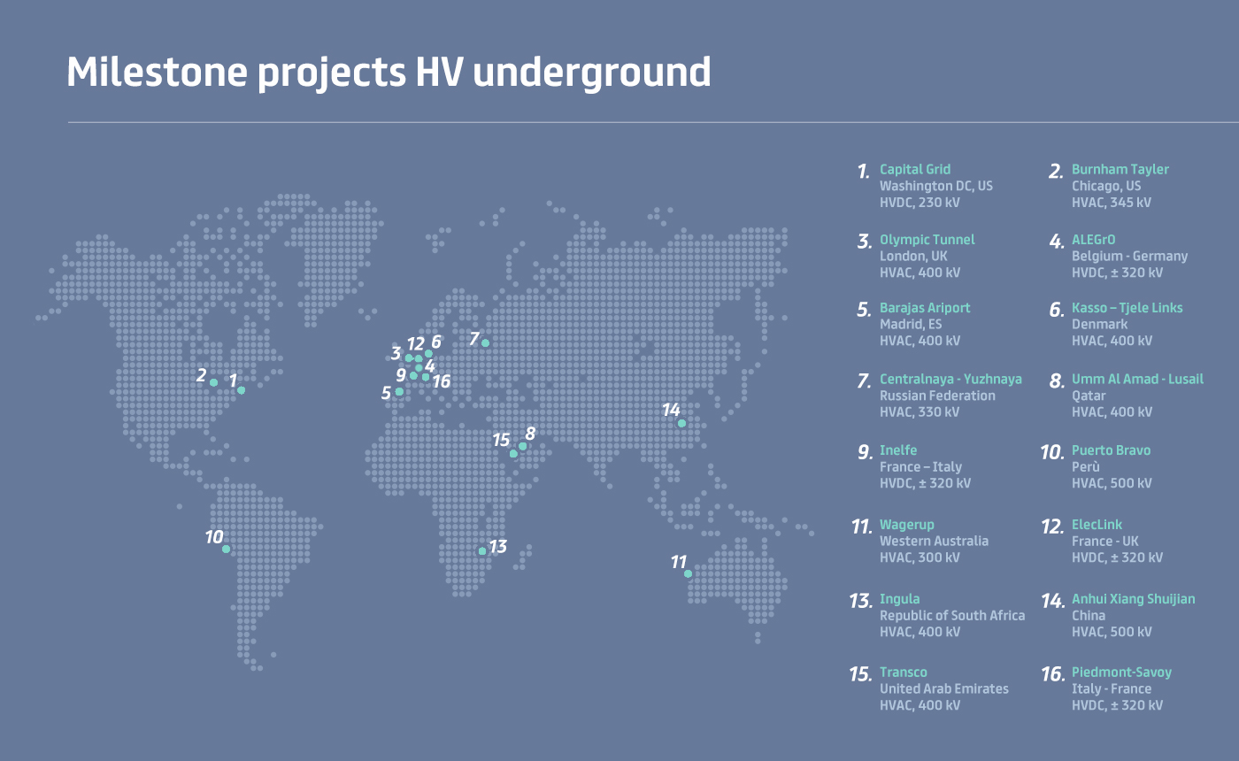Click Kasso – Tjele Links title
Image resolution: width=1239 pixels, height=761 pixels.
click(x=1127, y=308)
